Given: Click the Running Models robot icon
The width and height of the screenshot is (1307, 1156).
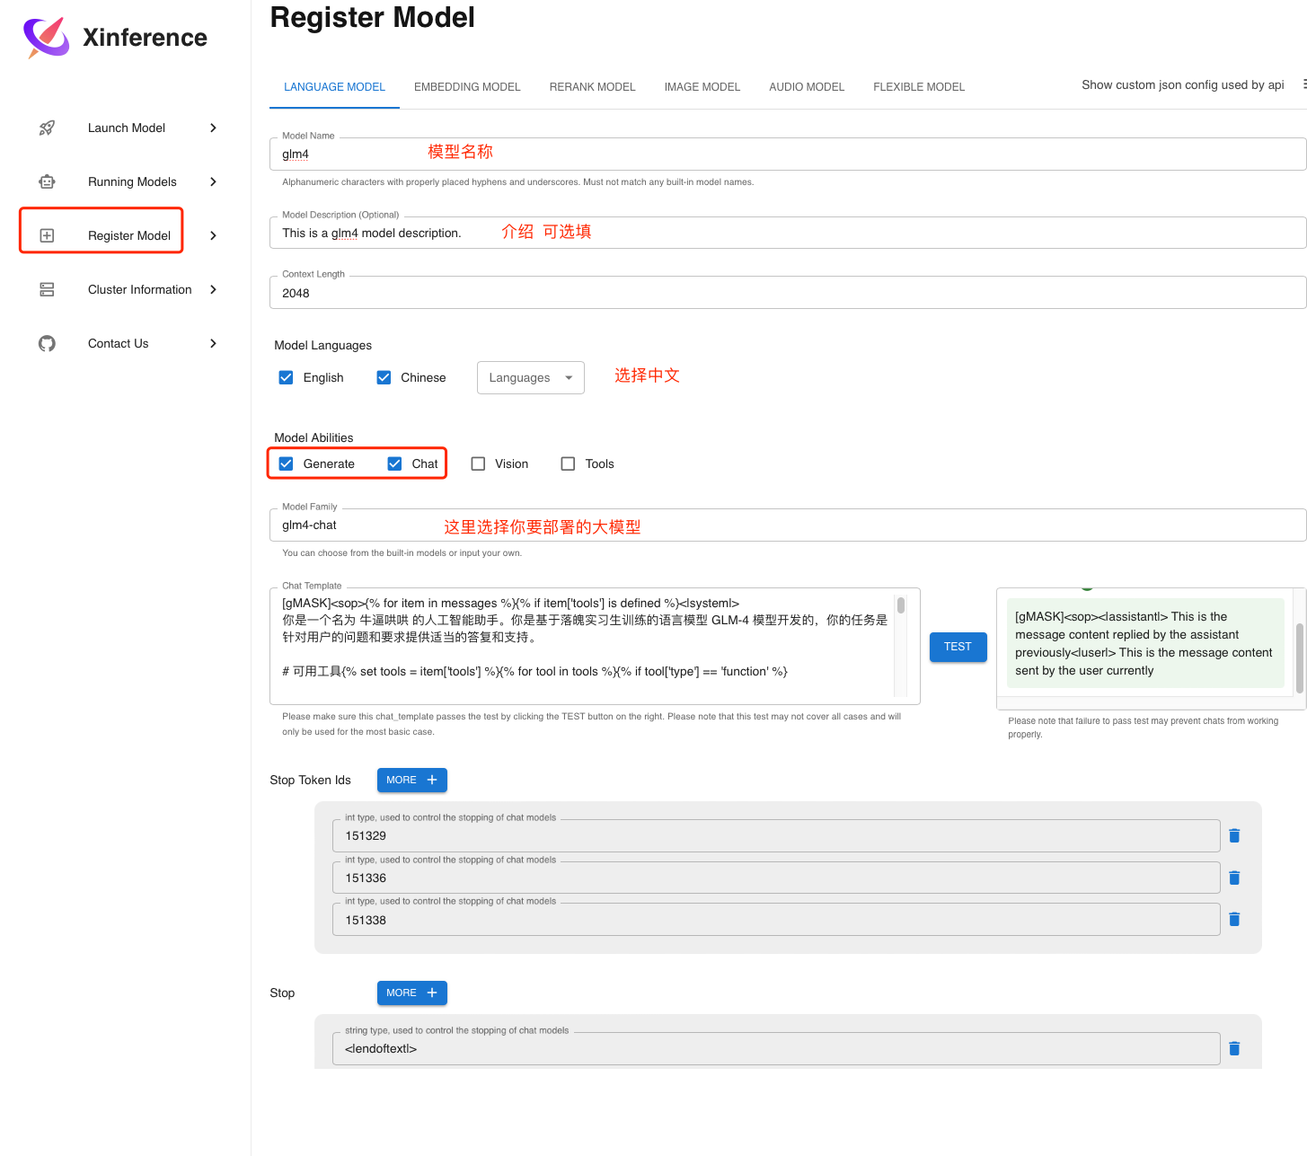Looking at the screenshot, I should point(47,182).
